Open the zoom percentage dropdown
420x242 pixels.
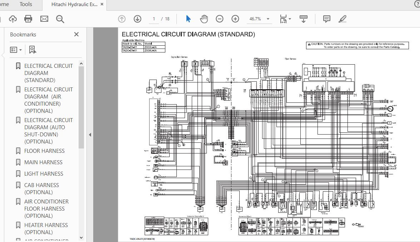[x=268, y=19]
